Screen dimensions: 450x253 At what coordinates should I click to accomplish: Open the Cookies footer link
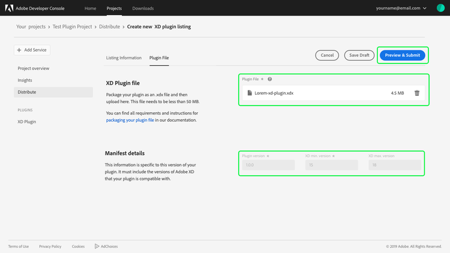[78, 246]
